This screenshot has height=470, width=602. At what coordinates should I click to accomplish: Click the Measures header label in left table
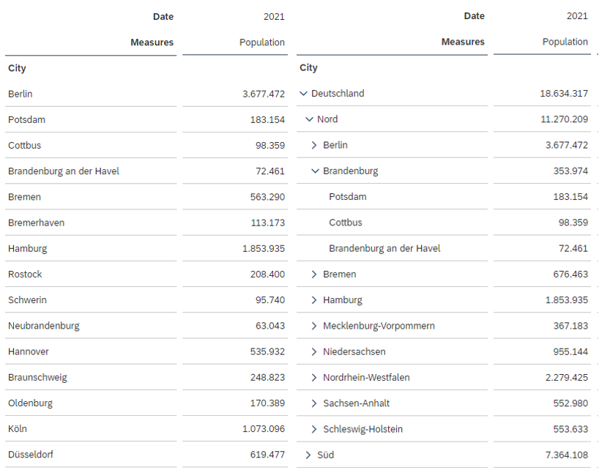[152, 42]
